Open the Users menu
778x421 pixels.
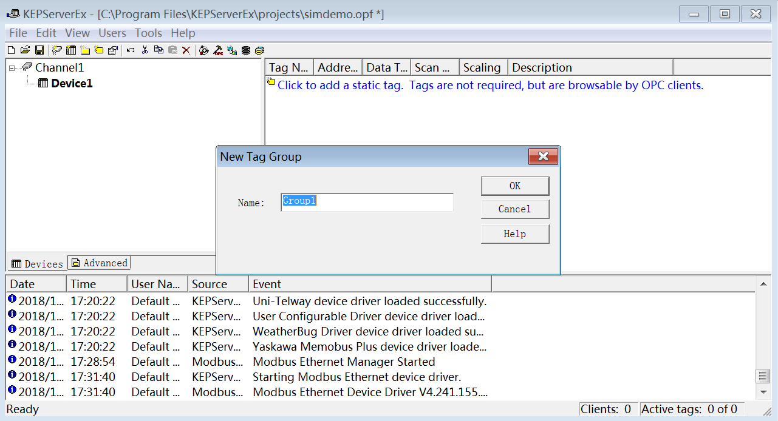(x=112, y=33)
